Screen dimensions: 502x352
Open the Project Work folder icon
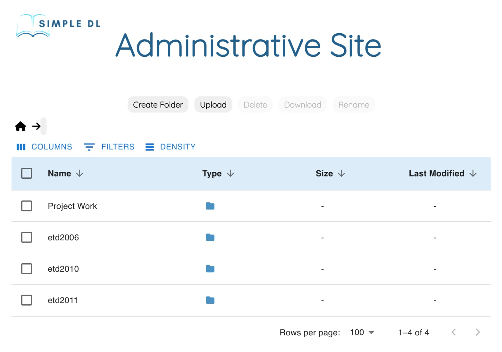pyautogui.click(x=210, y=206)
